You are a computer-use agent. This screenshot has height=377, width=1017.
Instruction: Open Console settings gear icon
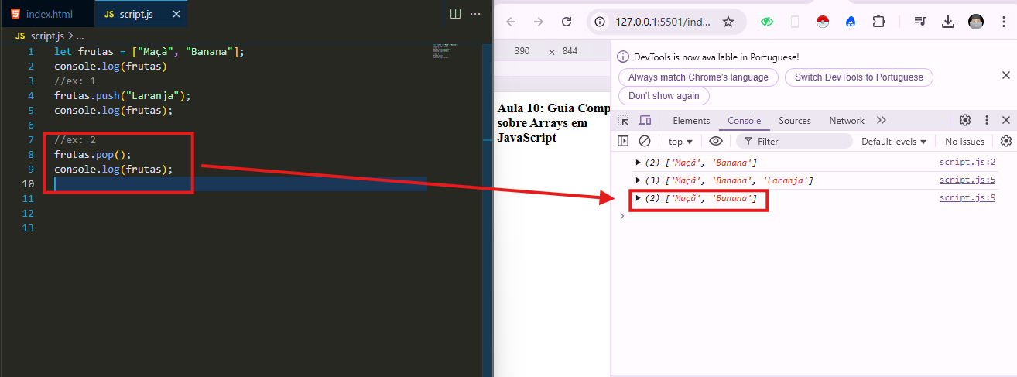point(1005,141)
